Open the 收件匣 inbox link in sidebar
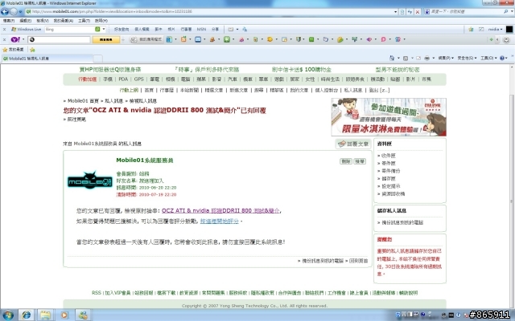 (x=389, y=156)
